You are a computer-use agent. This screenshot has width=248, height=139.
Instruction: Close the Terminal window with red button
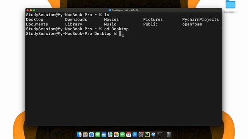click(28, 10)
